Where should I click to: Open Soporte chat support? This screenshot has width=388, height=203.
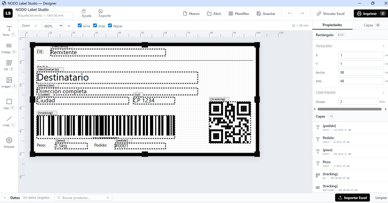[x=105, y=13]
